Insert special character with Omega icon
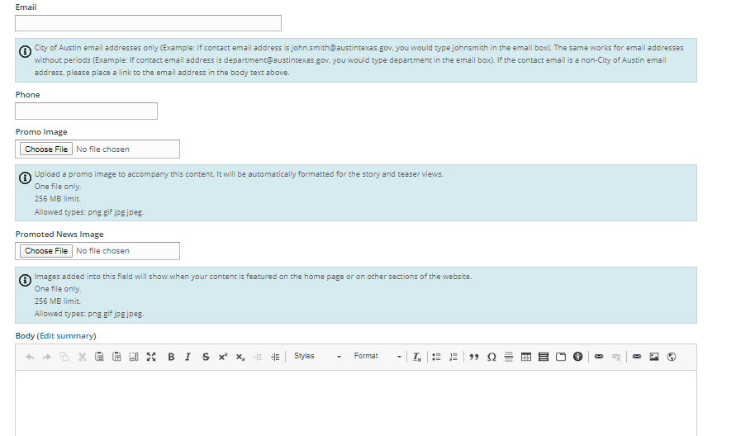 (x=491, y=358)
